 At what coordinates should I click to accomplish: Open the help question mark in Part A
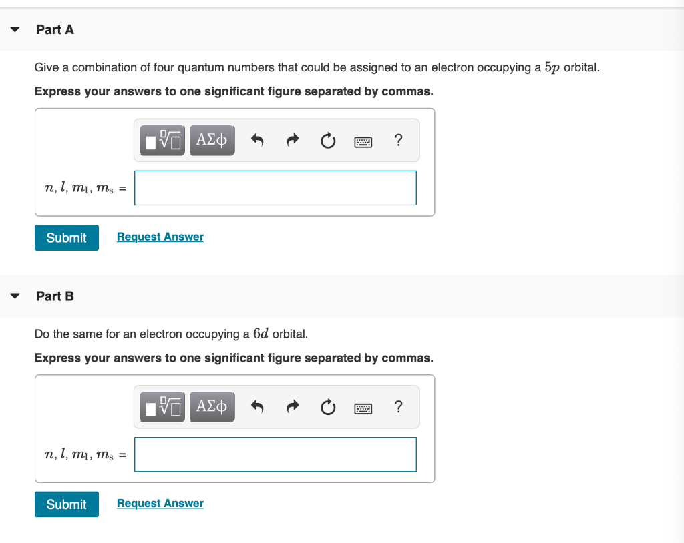(398, 140)
